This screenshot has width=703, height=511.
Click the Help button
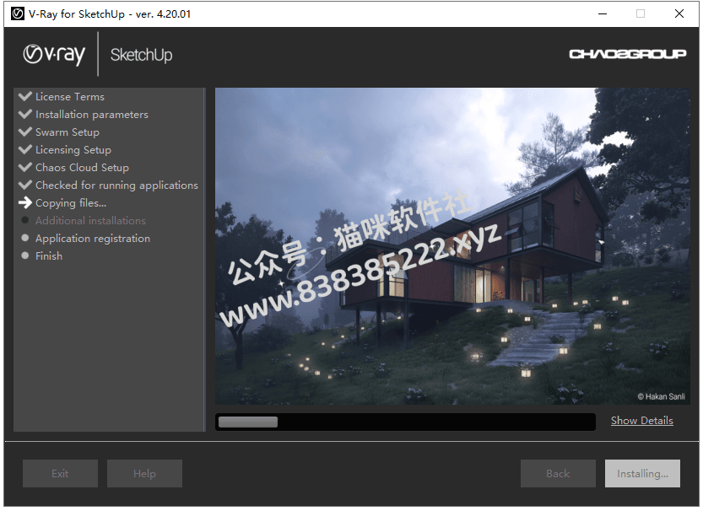[144, 473]
